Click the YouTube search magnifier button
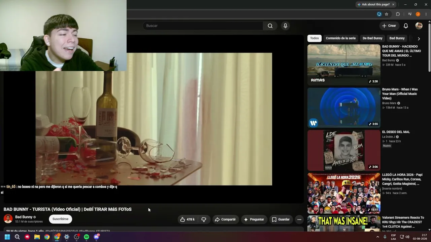 (270, 26)
